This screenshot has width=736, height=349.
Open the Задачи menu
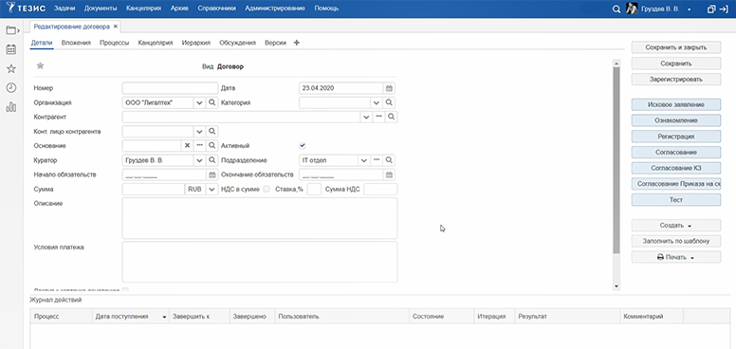pos(64,9)
